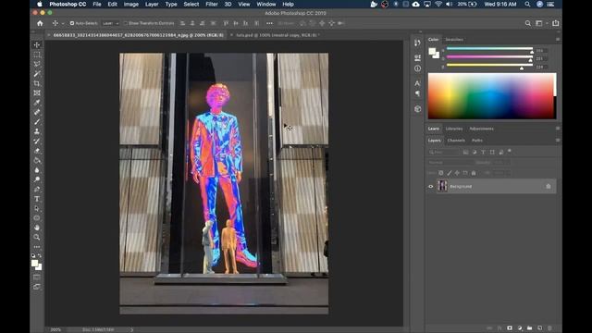
Task: Select the Move tool in the tools panel
Action: pos(37,45)
